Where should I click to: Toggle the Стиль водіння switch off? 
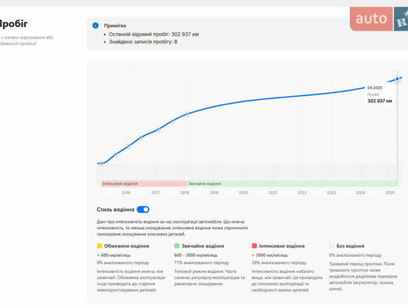coord(143,209)
